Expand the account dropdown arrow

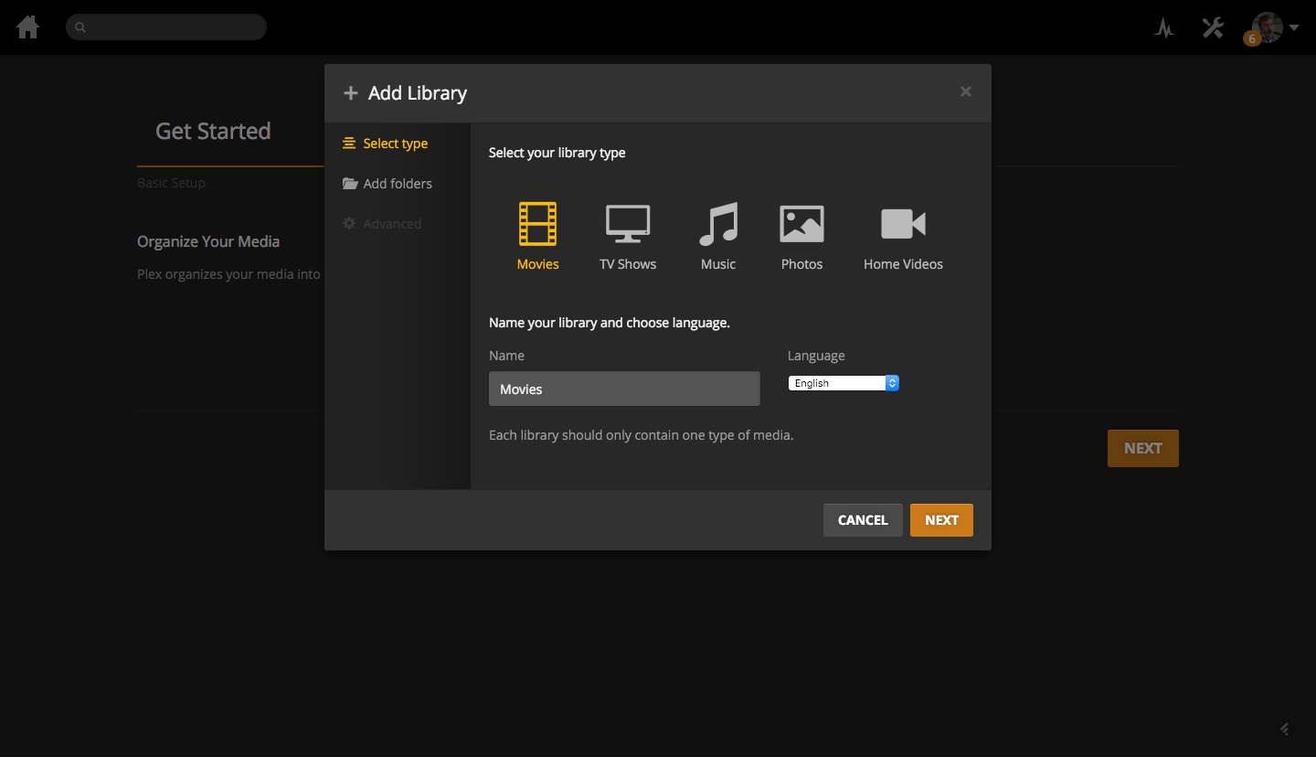[1294, 28]
